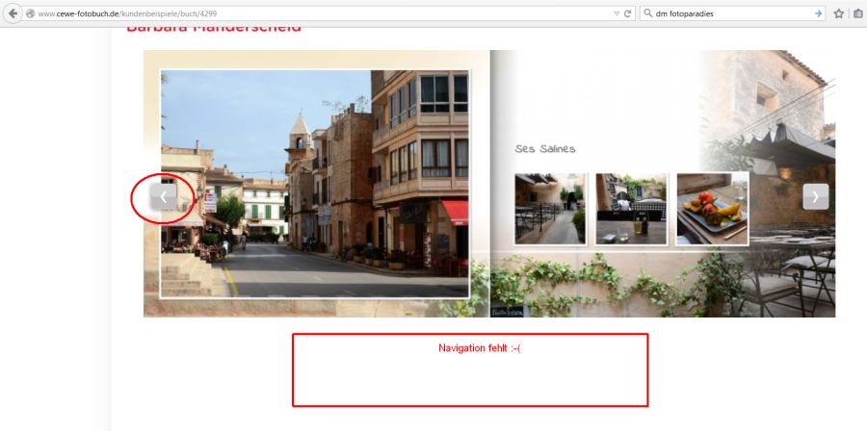Open the fruit plate thumbnail photo

[x=712, y=208]
